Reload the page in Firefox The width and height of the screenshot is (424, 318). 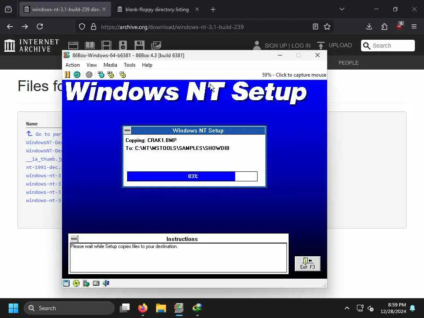pyautogui.click(x=40, y=26)
